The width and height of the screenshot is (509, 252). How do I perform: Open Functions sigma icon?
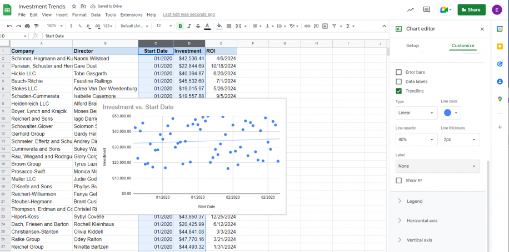pyautogui.click(x=348, y=26)
